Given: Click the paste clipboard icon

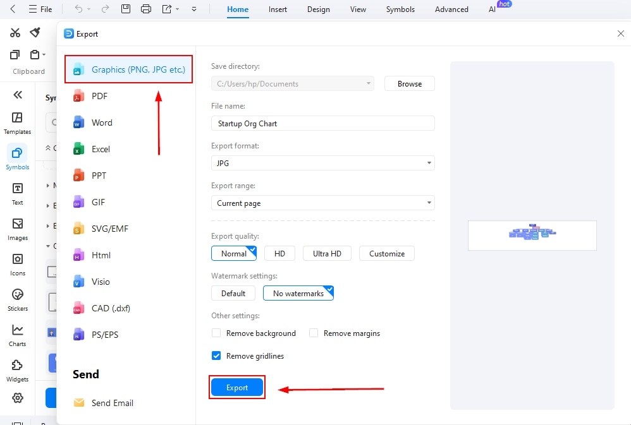Looking at the screenshot, I should 35,54.
